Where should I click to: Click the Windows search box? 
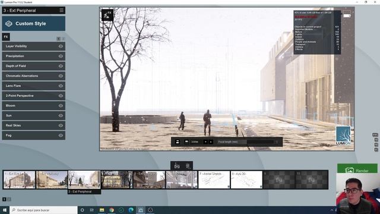coord(43,210)
